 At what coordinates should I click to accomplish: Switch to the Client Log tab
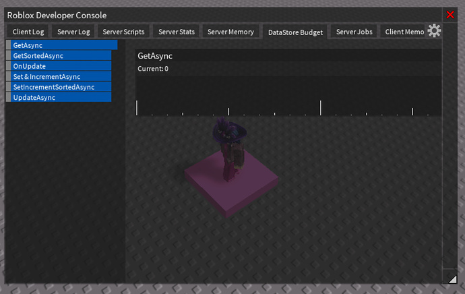pyautogui.click(x=28, y=32)
